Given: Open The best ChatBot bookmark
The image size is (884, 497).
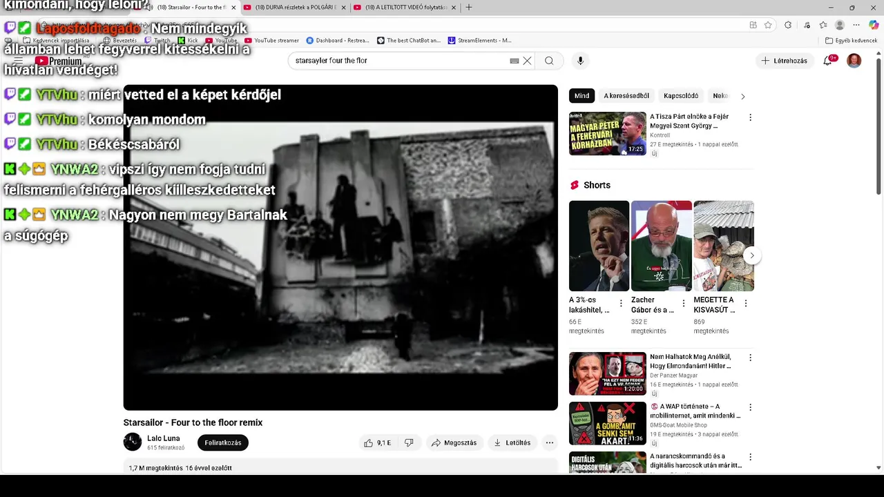Looking at the screenshot, I should 409,41.
